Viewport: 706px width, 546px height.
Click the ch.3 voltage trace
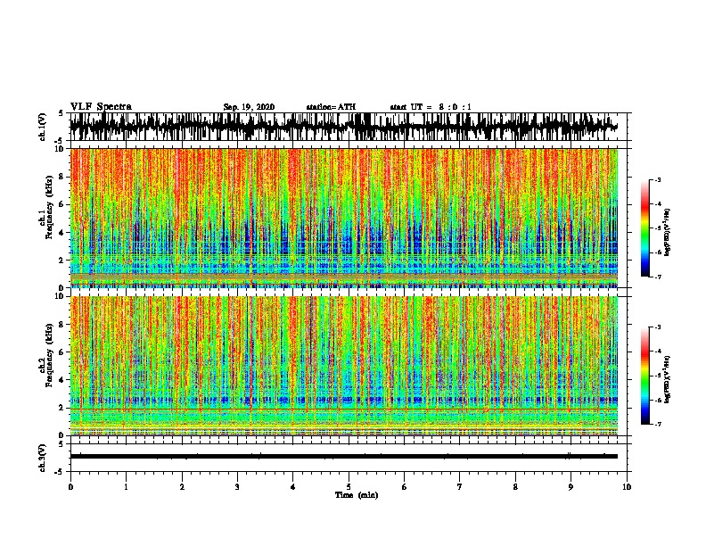(x=343, y=457)
